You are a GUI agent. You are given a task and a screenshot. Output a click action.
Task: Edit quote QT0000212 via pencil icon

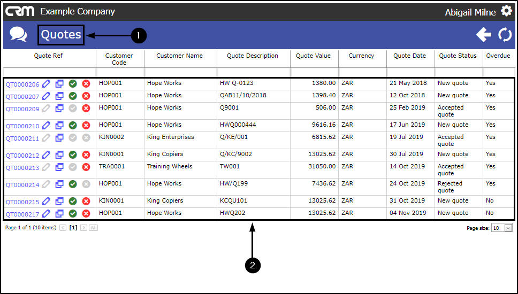[46, 155]
